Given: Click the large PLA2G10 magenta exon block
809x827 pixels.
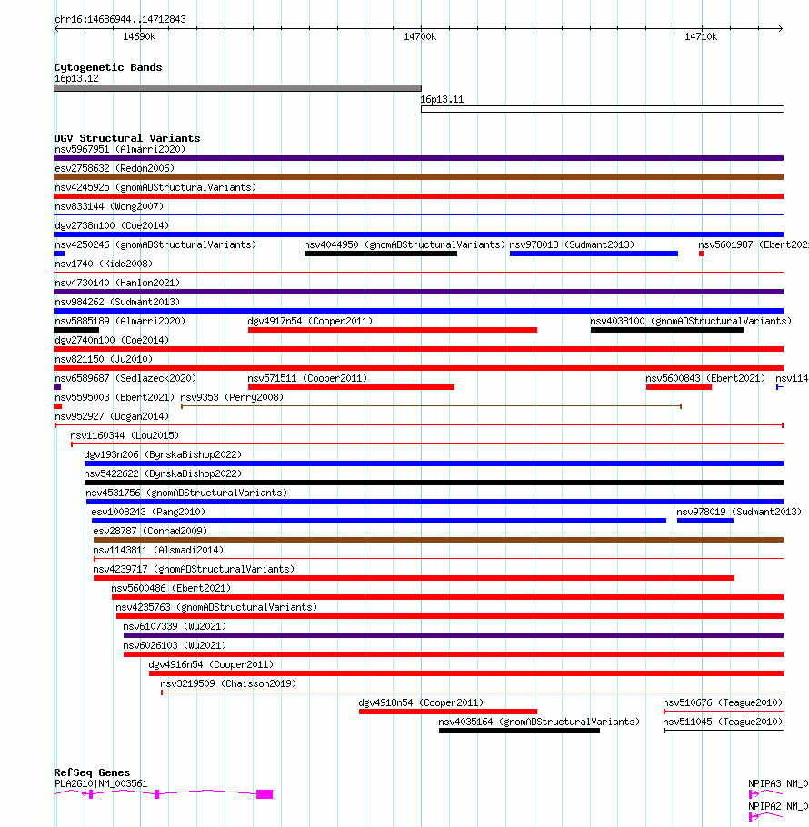Looking at the screenshot, I should [x=265, y=794].
